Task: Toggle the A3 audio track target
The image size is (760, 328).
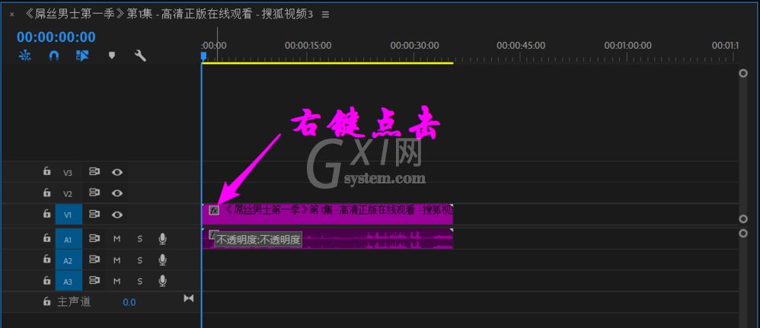Action: click(69, 282)
